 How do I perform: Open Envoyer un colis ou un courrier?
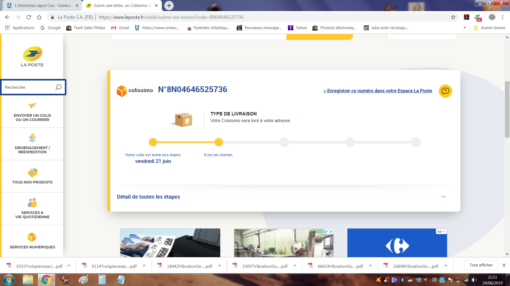[x=32, y=112]
